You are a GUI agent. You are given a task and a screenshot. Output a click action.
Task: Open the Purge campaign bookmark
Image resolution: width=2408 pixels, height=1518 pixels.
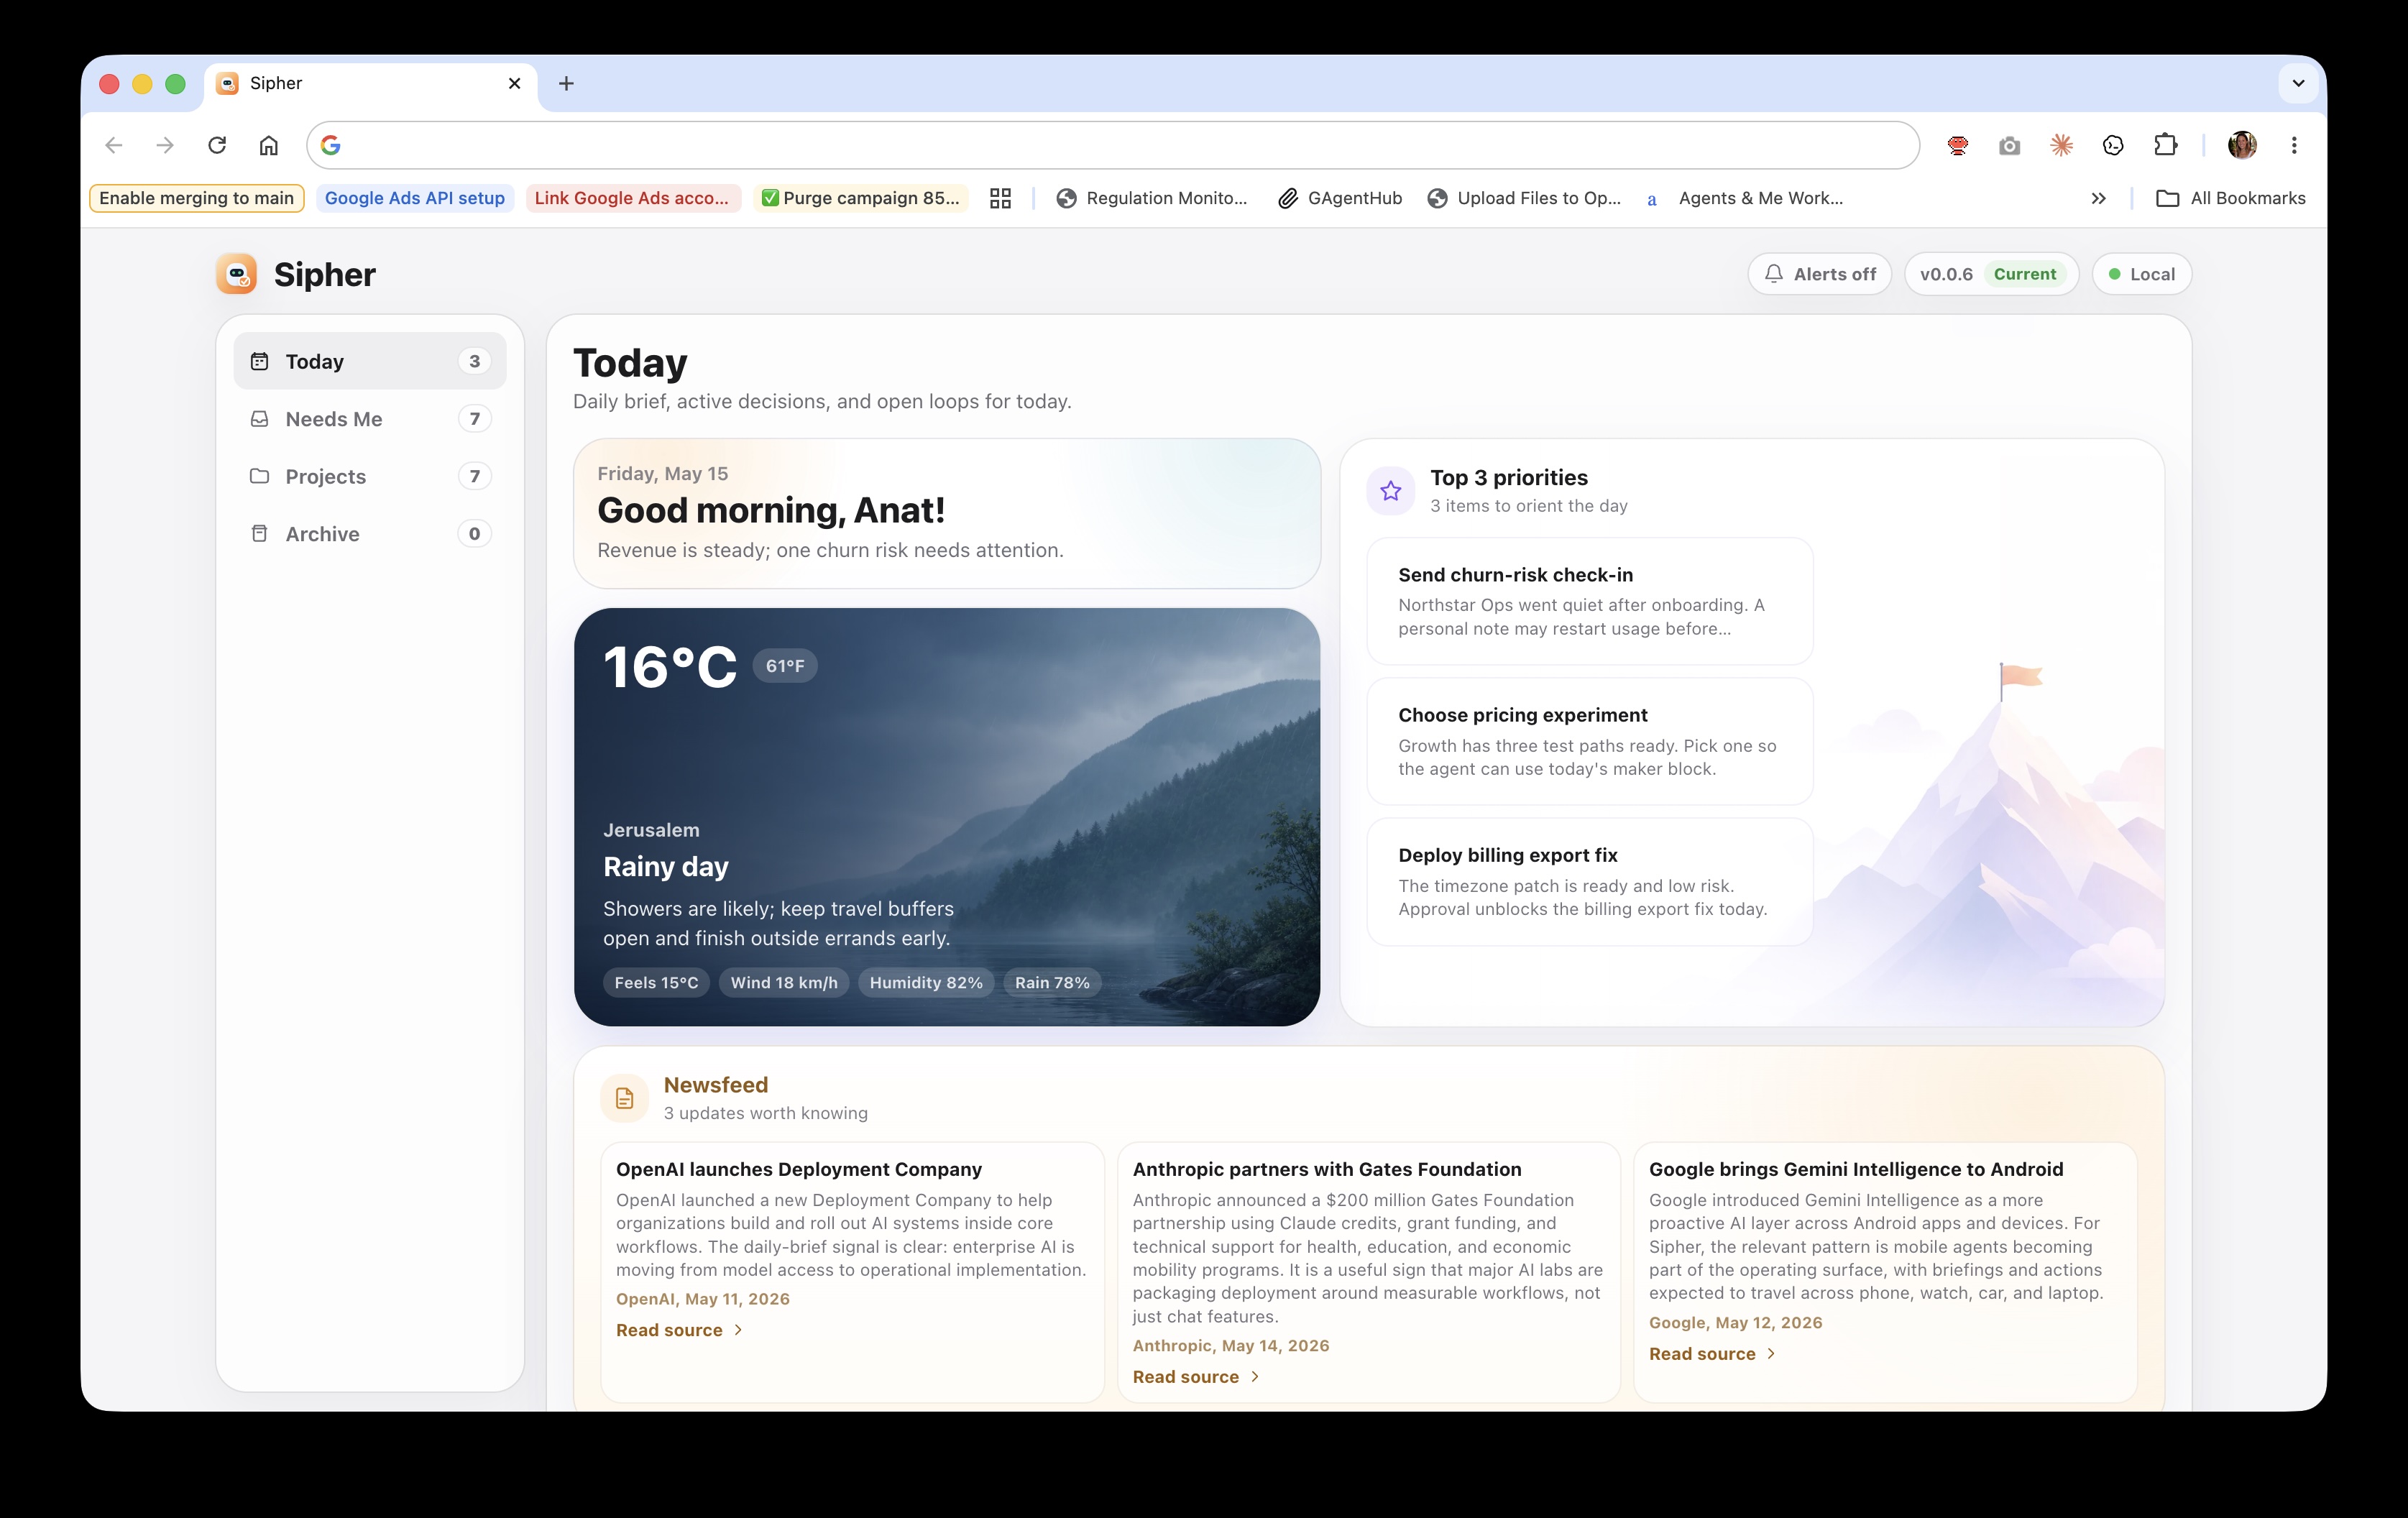(861, 198)
